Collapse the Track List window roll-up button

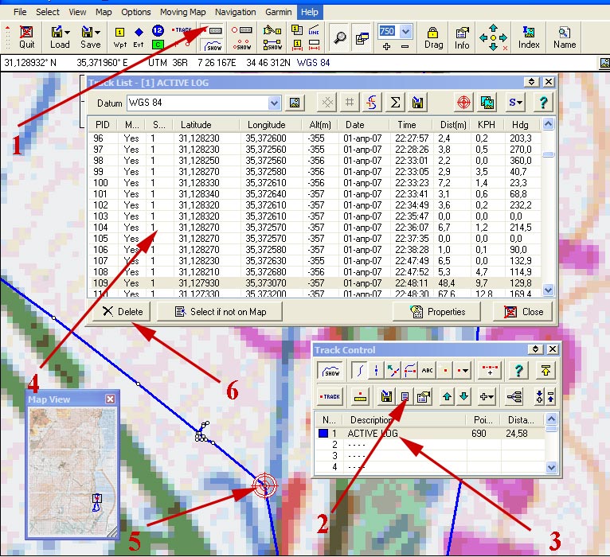tap(531, 82)
